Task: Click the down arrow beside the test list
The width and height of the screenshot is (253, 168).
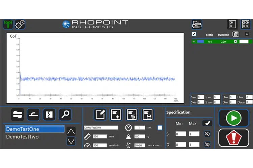Action: pos(71,141)
